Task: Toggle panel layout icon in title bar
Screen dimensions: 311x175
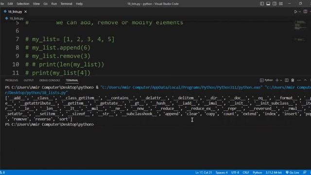Action: point(268,3)
